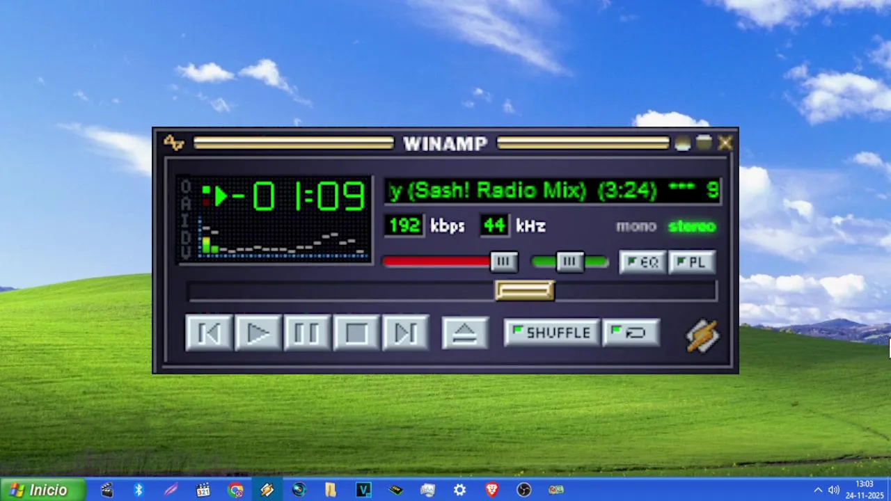
Task: Open the Inicio start menu
Action: pyautogui.click(x=42, y=490)
